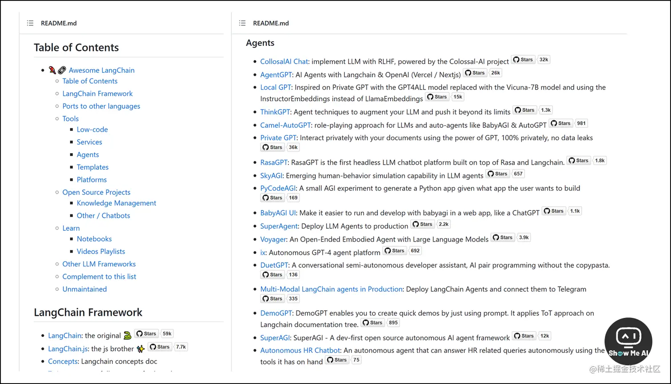Open the Concepts doc link
Image resolution: width=671 pixels, height=384 pixels.
pos(63,361)
